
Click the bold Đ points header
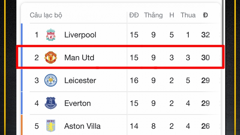pos(205,15)
